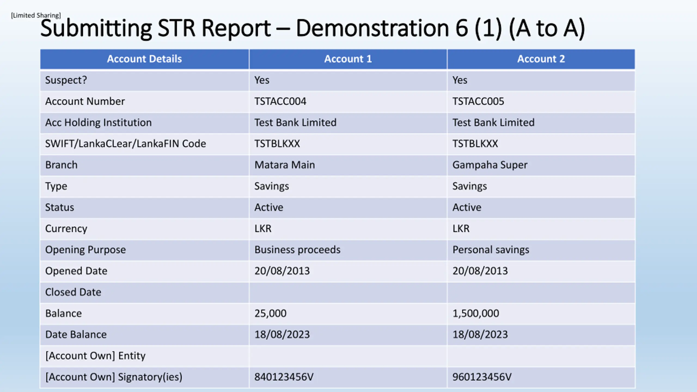Select account number 'TSTACC005'

[x=478, y=101]
